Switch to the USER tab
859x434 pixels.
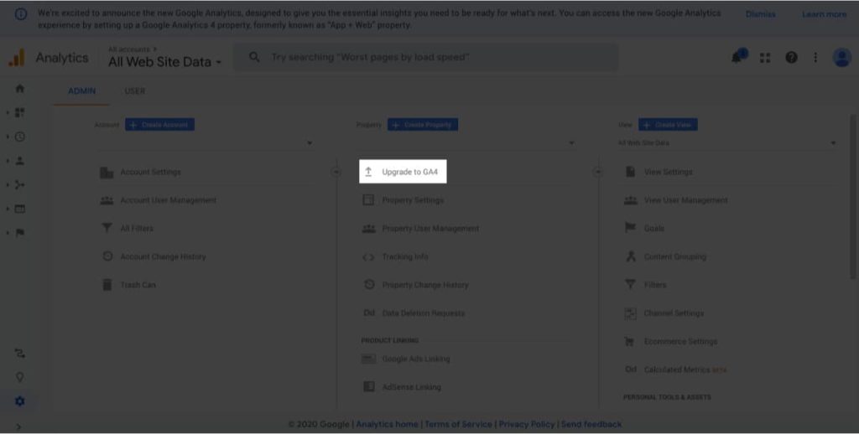(x=135, y=90)
